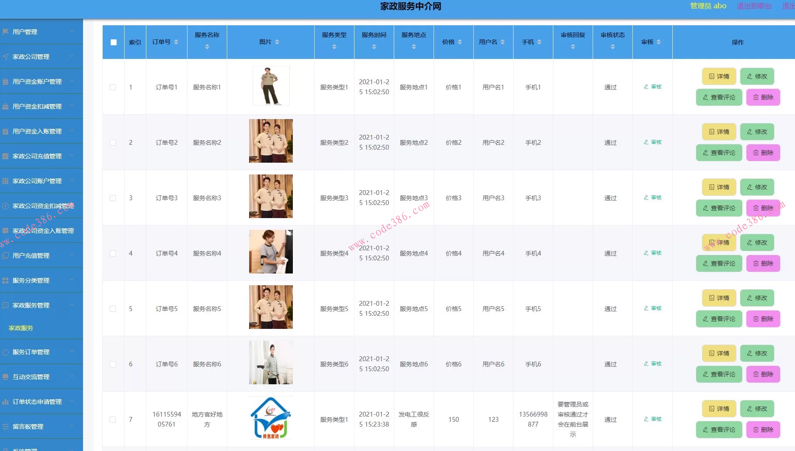
Task: Select the checkbox for row 订单号2
Action: click(113, 143)
